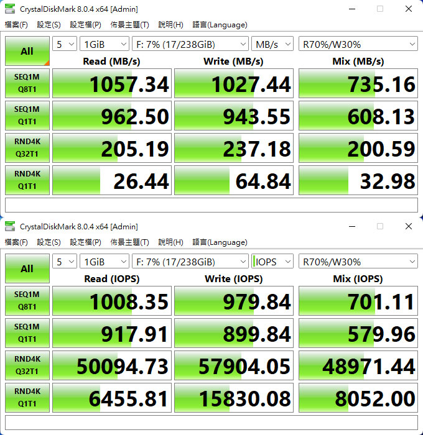Run RND4K Q1T1 test in top window
423x435 pixels.
27,180
